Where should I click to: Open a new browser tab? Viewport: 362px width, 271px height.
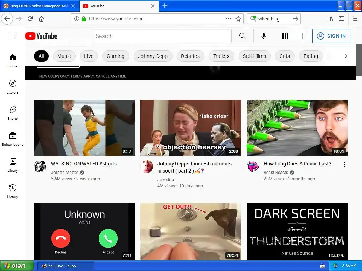(165, 6)
